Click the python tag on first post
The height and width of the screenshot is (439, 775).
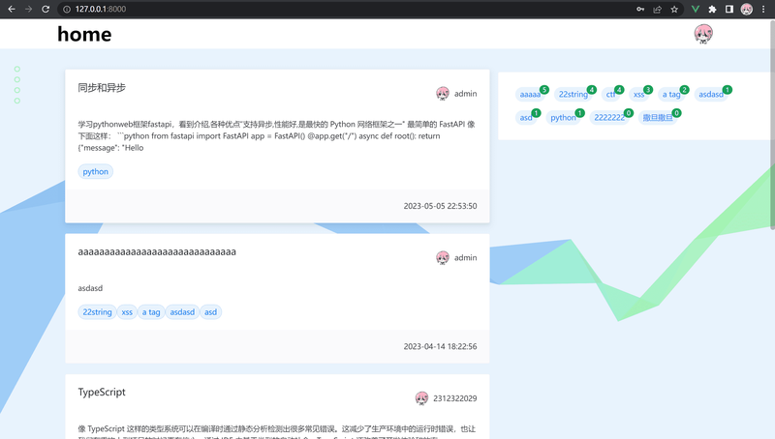click(x=95, y=171)
